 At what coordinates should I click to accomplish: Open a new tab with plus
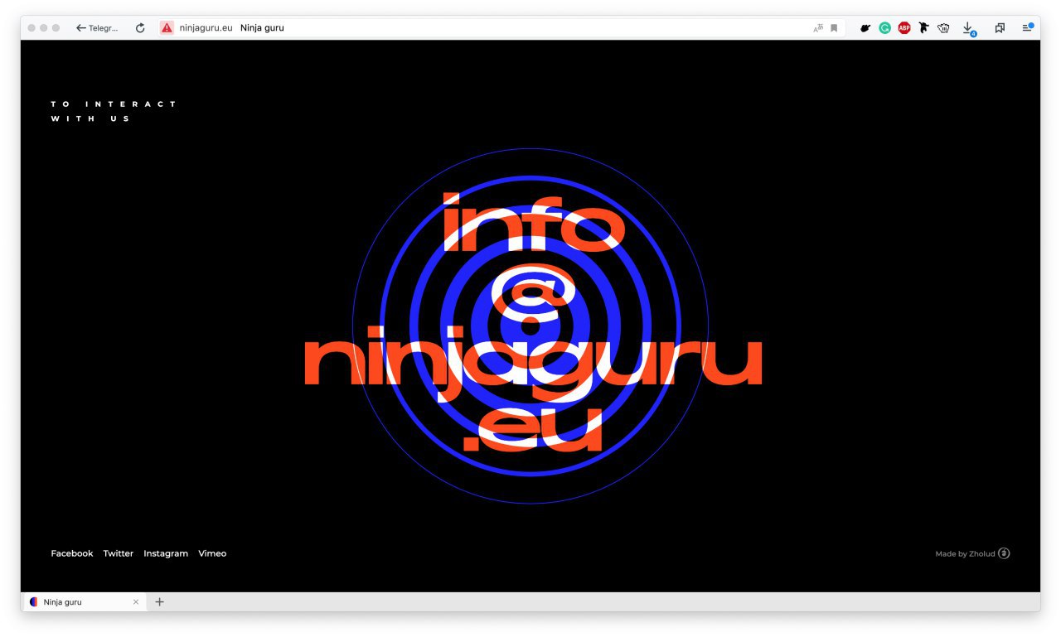(160, 602)
